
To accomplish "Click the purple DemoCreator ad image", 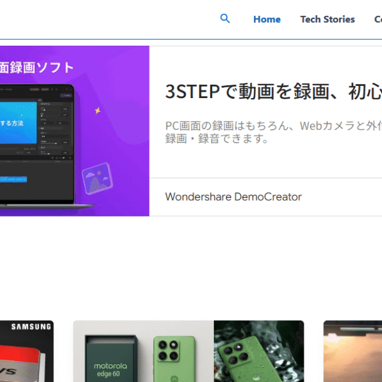I will 74,131.
